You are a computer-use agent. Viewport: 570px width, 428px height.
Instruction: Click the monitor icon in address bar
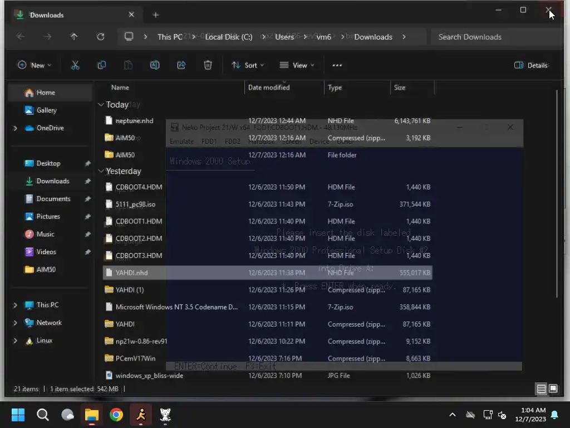(x=129, y=36)
